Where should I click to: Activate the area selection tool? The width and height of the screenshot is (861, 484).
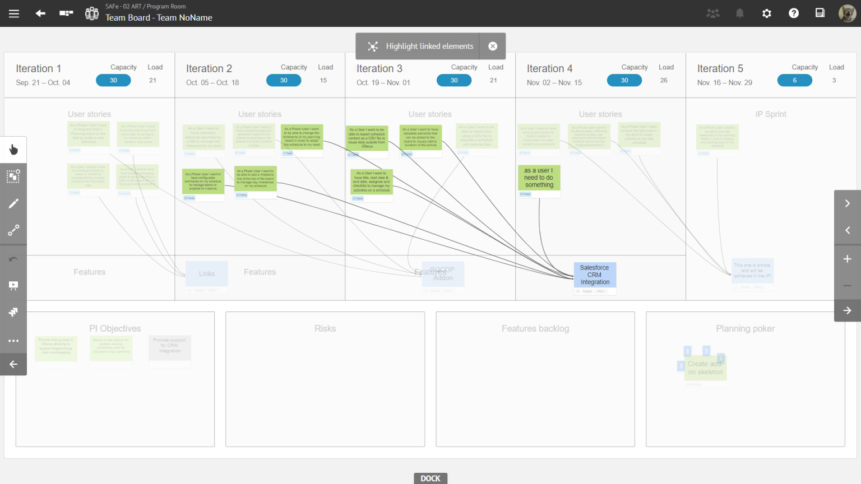coord(13,176)
